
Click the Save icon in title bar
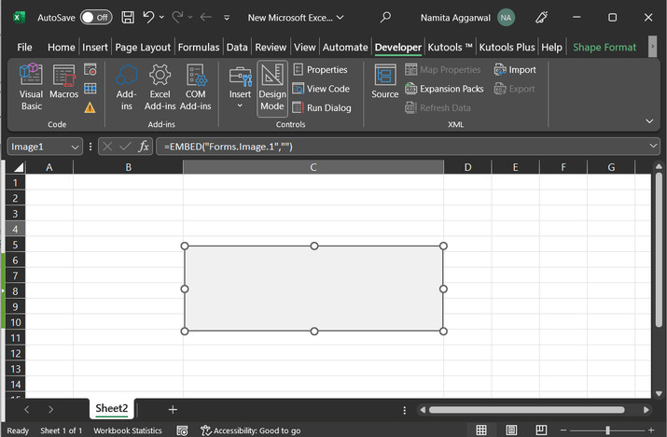pyautogui.click(x=128, y=17)
